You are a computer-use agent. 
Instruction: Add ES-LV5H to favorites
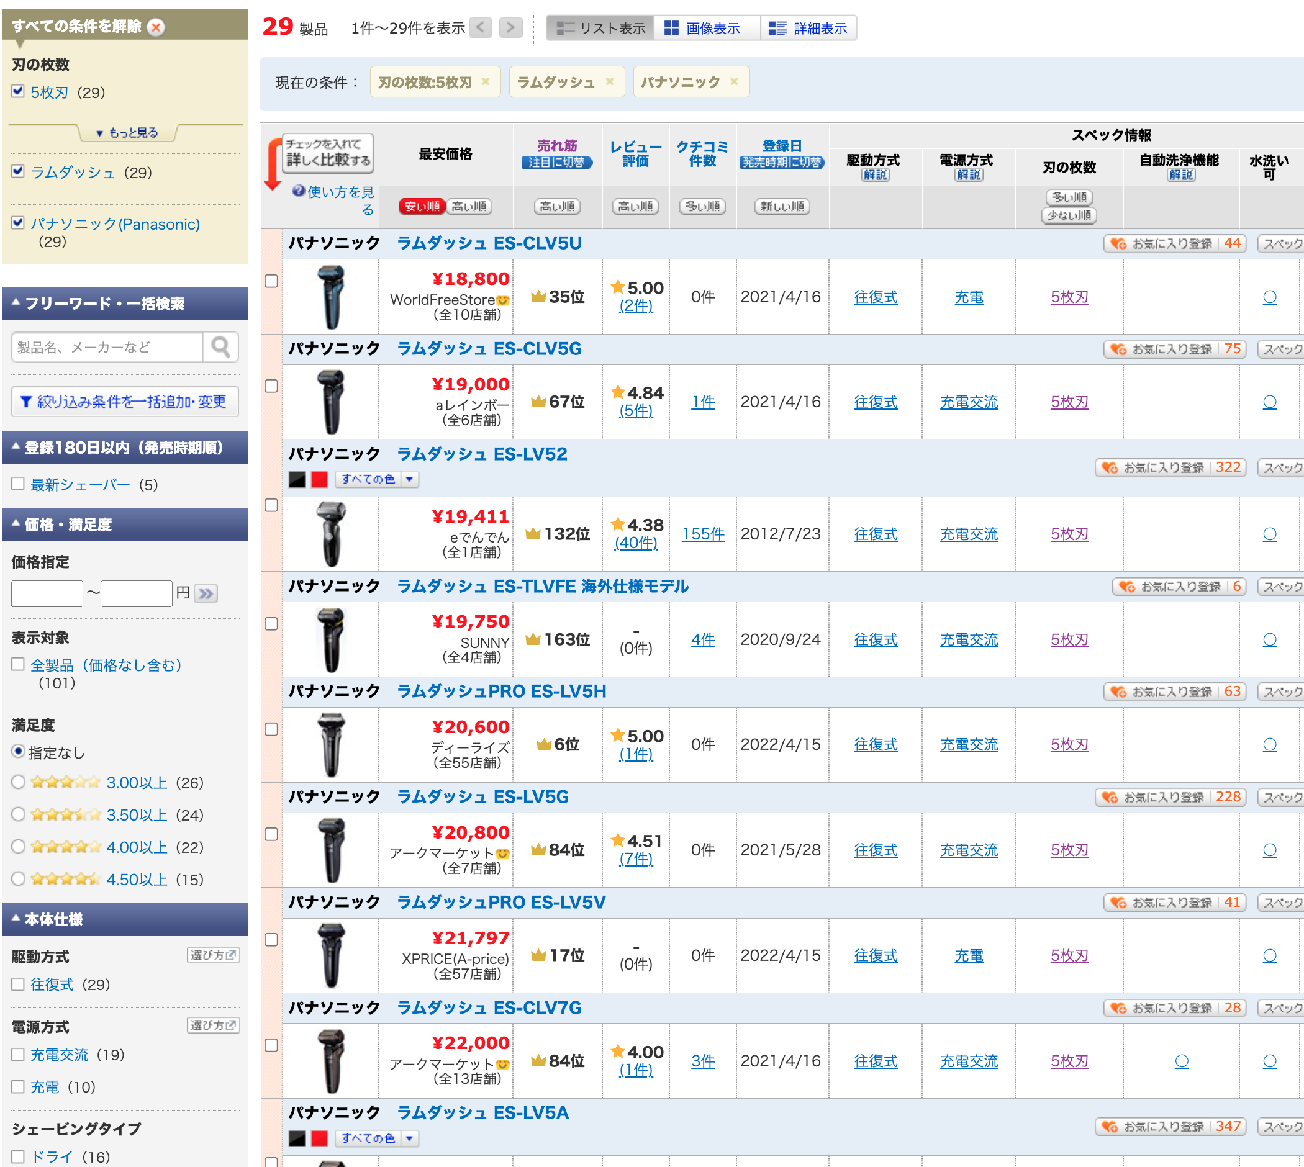tap(1174, 692)
